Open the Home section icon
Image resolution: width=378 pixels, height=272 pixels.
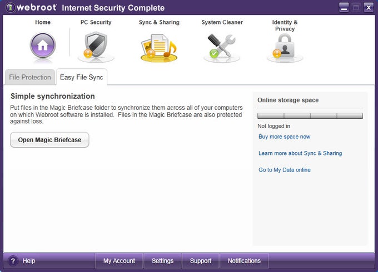(43, 46)
